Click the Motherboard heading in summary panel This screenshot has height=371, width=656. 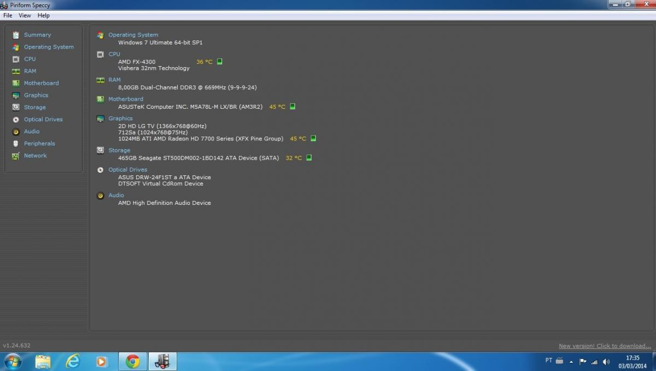click(x=126, y=99)
